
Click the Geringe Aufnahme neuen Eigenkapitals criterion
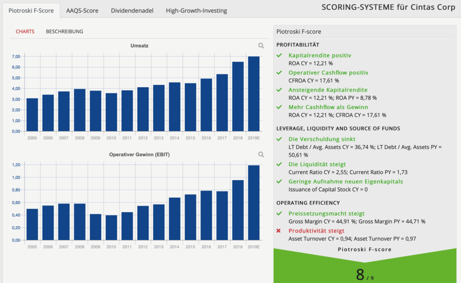tap(346, 182)
